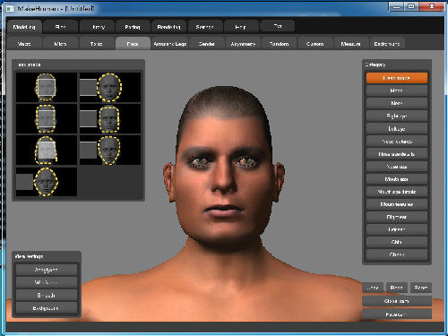Switch to the Global cam view
The height and width of the screenshot is (336, 448).
tap(397, 301)
